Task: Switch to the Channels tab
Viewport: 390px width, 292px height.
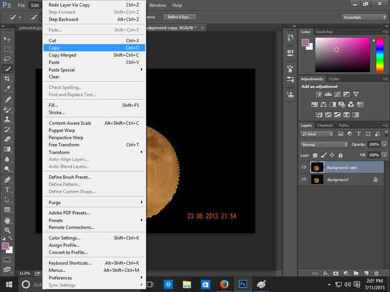Action: pos(325,125)
